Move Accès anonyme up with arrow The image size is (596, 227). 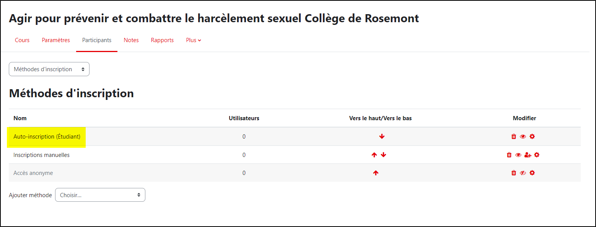coord(376,173)
